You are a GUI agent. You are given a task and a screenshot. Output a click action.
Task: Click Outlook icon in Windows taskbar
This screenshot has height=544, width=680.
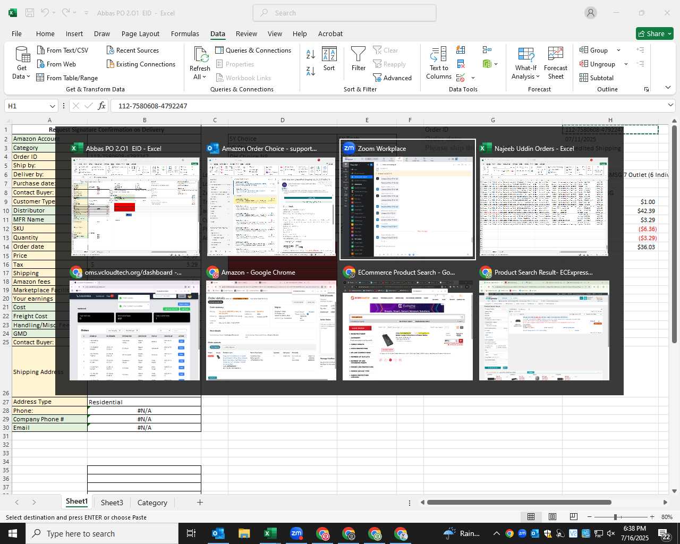click(x=218, y=533)
